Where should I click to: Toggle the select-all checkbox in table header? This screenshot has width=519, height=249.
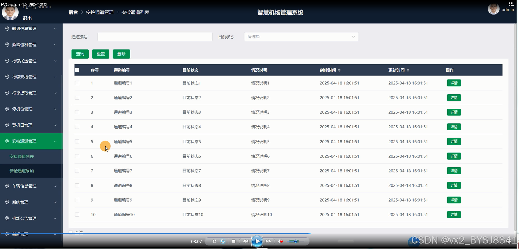tap(77, 70)
